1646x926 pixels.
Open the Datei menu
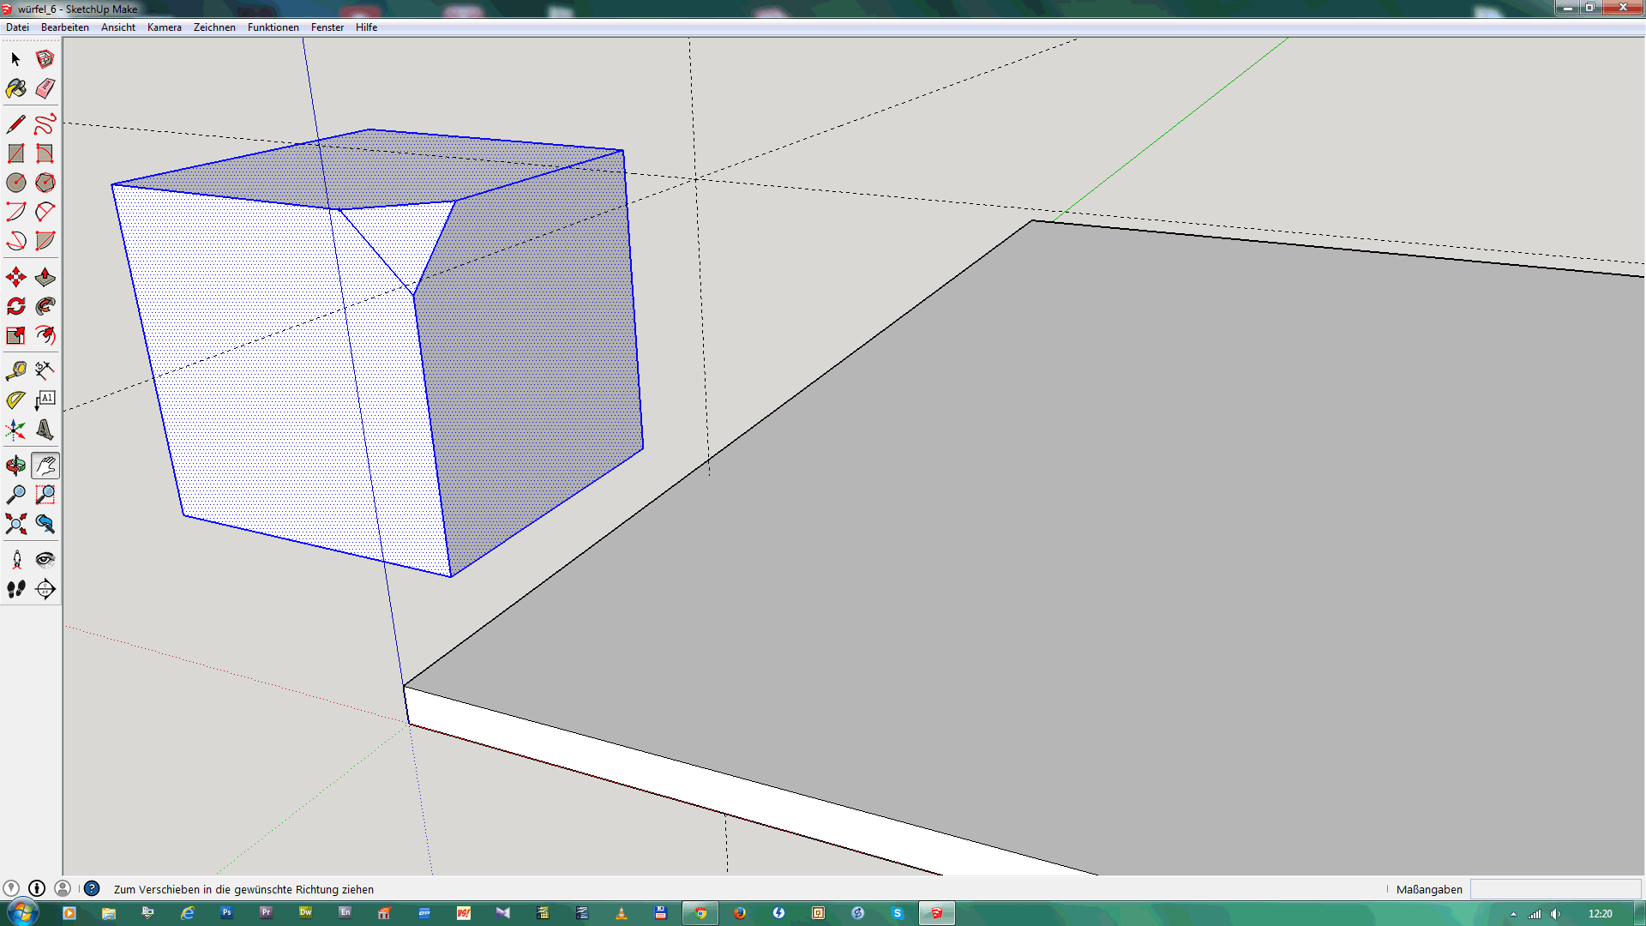[17, 27]
